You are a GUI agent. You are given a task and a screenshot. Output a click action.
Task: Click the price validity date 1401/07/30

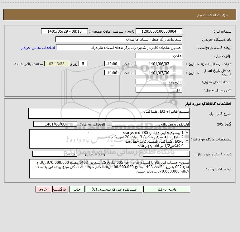pyautogui.click(x=159, y=73)
